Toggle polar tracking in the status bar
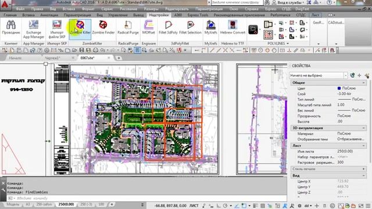The width and height of the screenshot is (372, 209). [225, 206]
